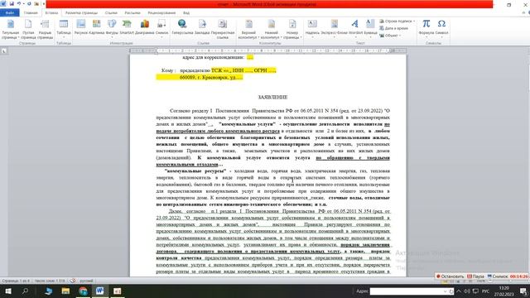Show hidden system tray icons

[459, 291]
